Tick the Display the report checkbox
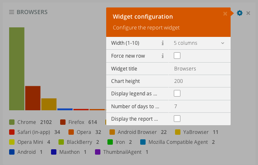258x165 pixels. click(x=177, y=119)
